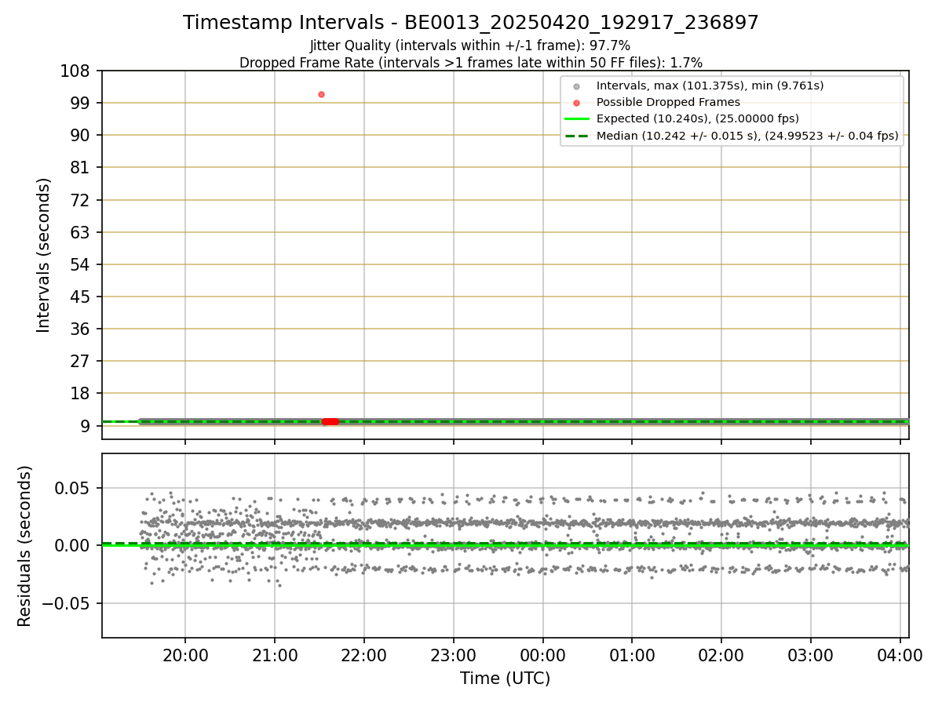
Task: Click solid green line sample in legend
Action: pyautogui.click(x=576, y=119)
